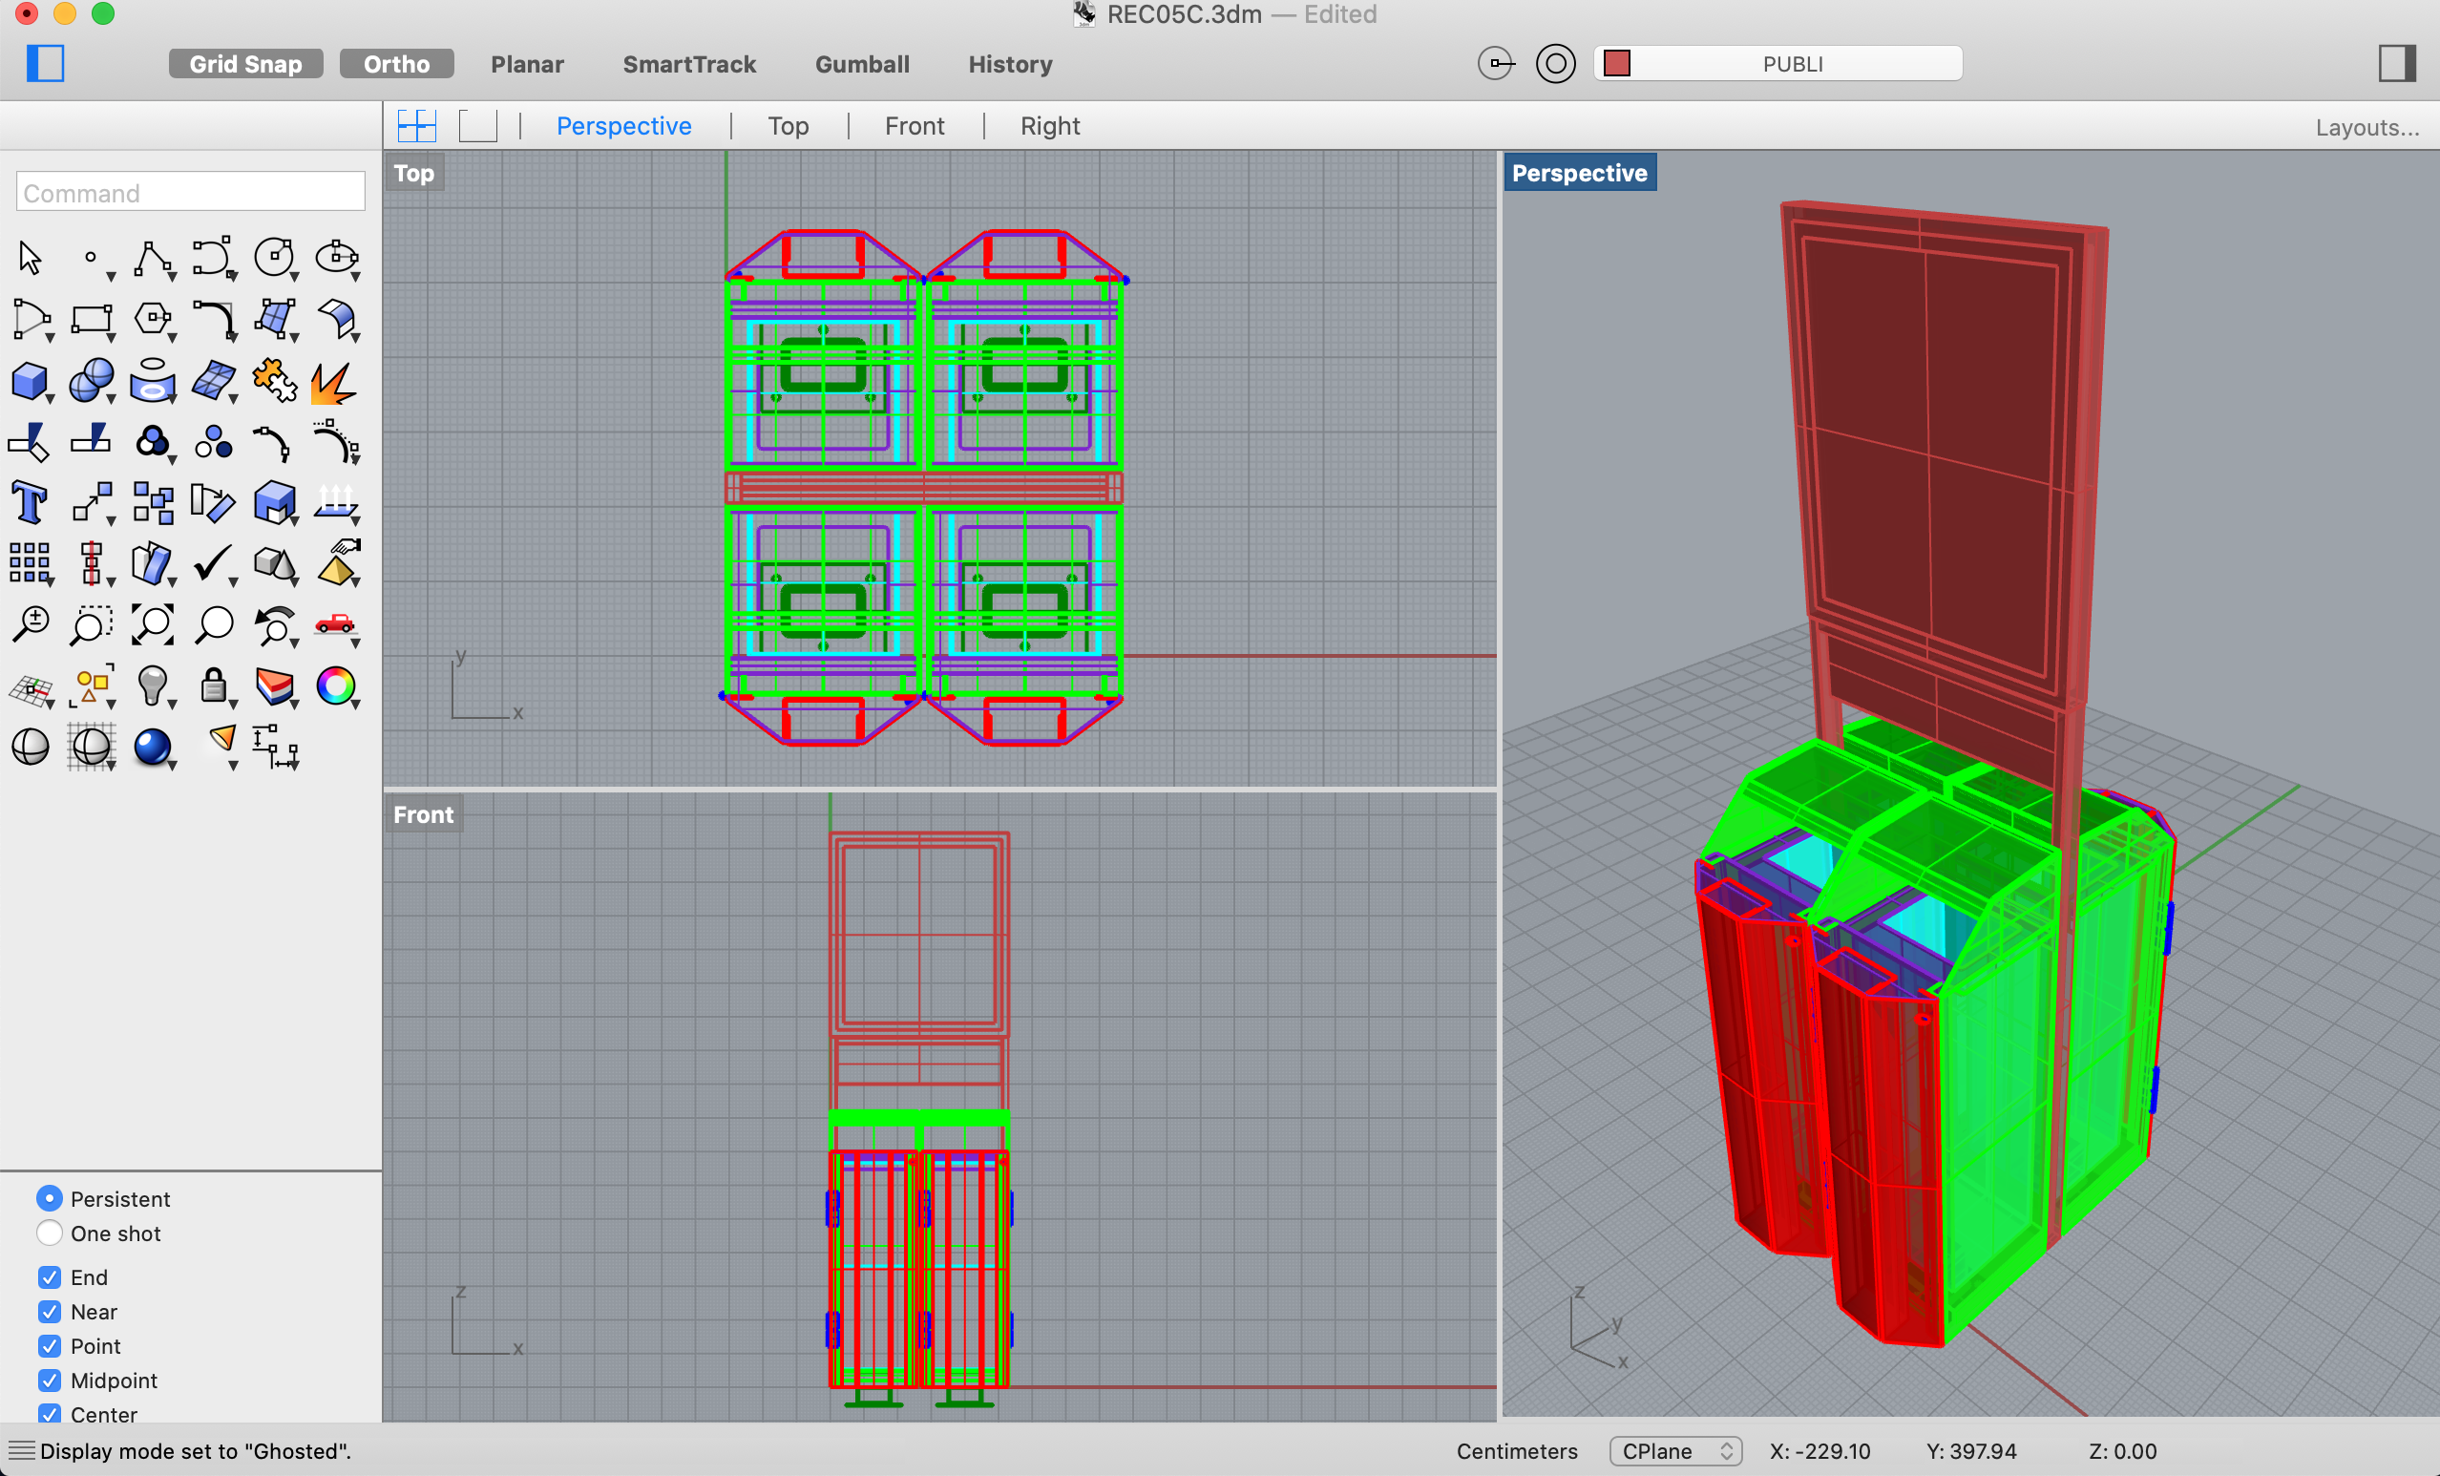Image resolution: width=2440 pixels, height=1476 pixels.
Task: Select the Rectangle tool
Action: [91, 319]
